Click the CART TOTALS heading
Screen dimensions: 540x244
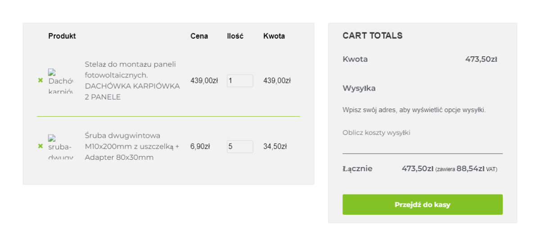pos(373,36)
